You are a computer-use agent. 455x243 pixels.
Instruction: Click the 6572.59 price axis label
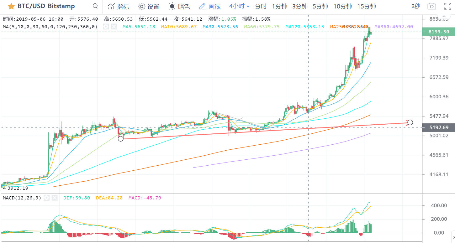tap(439, 77)
